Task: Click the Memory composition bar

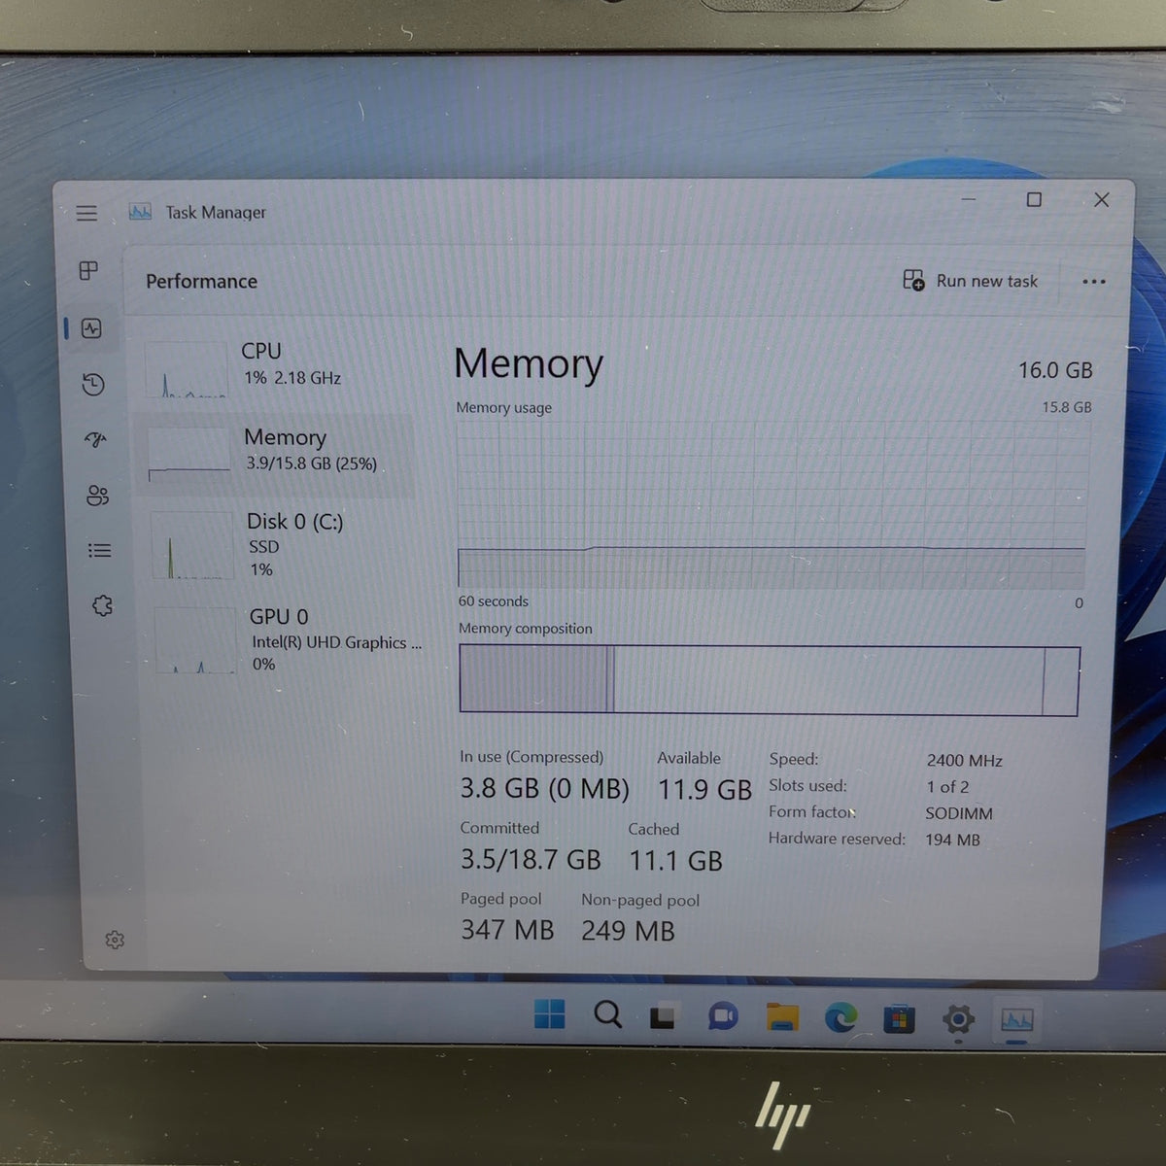Action: [x=769, y=680]
